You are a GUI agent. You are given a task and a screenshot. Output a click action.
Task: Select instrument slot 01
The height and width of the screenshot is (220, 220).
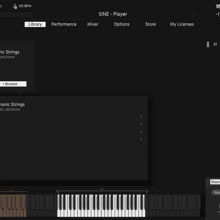point(215,45)
